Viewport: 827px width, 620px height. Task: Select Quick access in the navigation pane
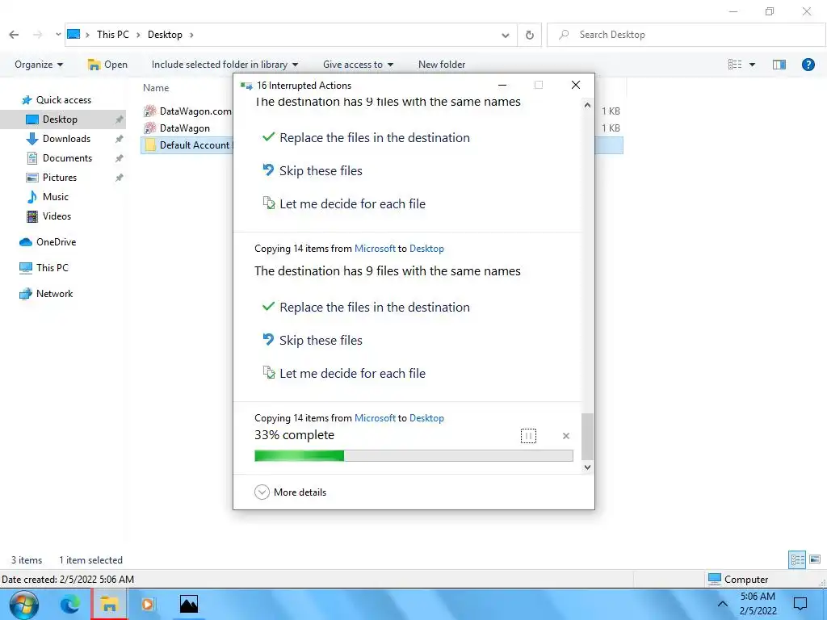[x=63, y=99]
